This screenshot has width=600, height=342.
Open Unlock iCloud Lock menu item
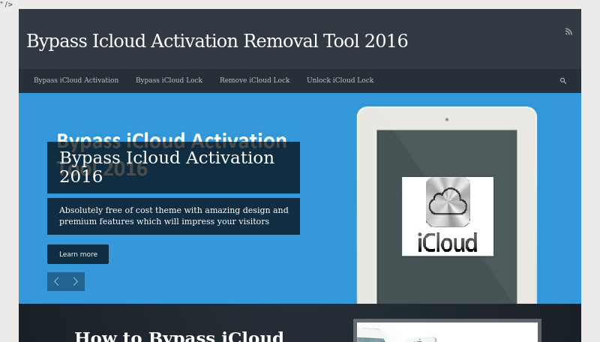pyautogui.click(x=340, y=80)
